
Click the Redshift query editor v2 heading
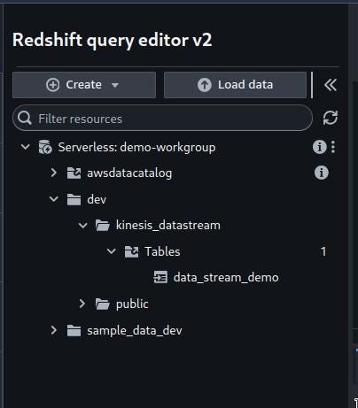coord(113,40)
